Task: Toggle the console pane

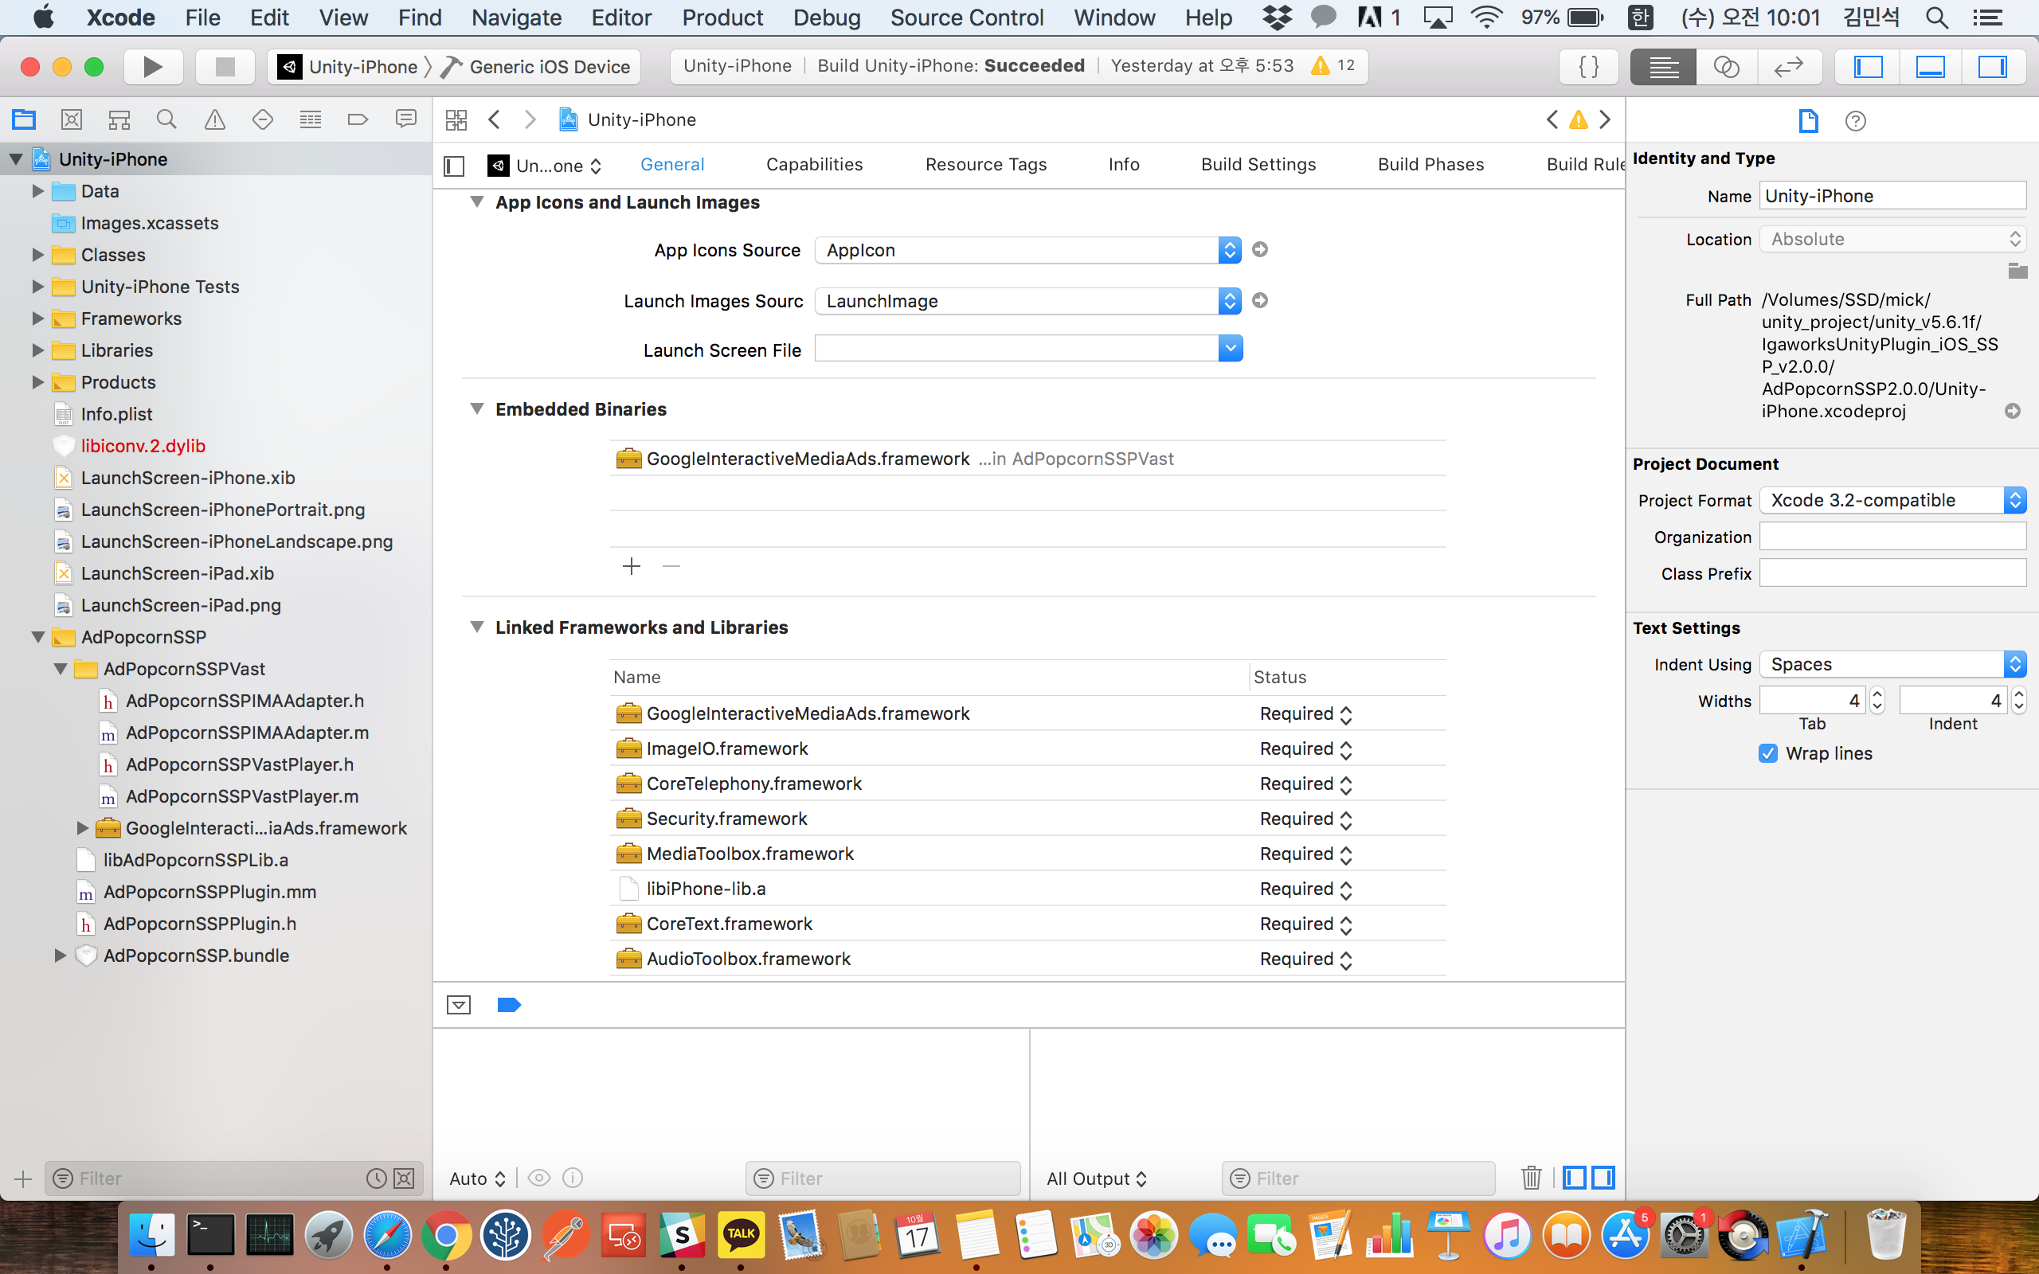Action: pyautogui.click(x=1603, y=1178)
